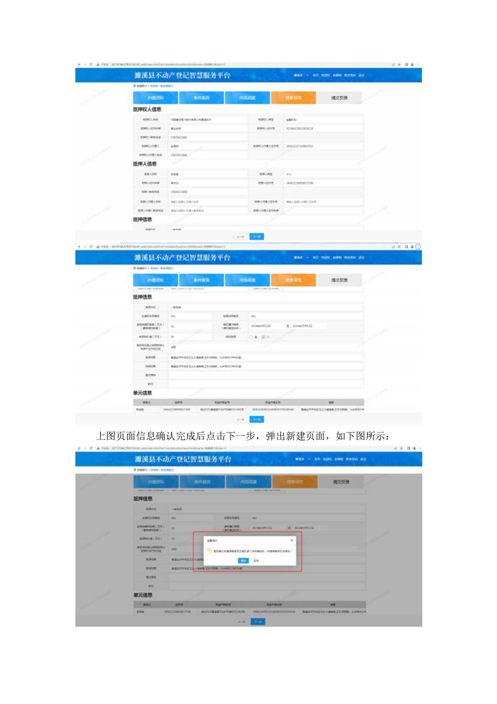Click browser reload icon in the first screenshot
497x704 pixels.
(92, 64)
